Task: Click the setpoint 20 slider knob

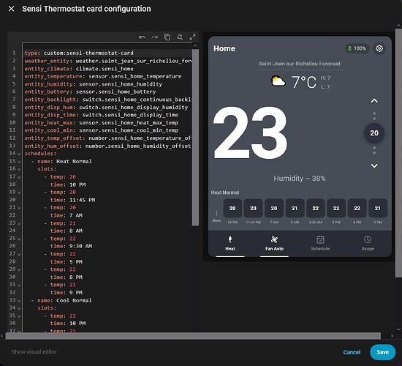Action: [x=374, y=133]
